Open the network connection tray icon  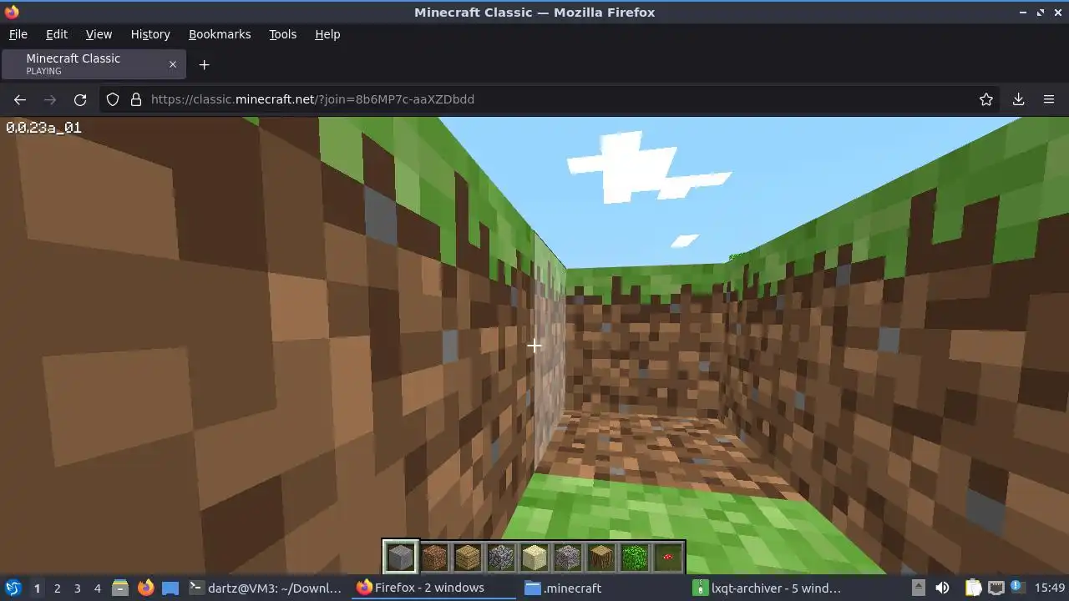[x=996, y=588]
